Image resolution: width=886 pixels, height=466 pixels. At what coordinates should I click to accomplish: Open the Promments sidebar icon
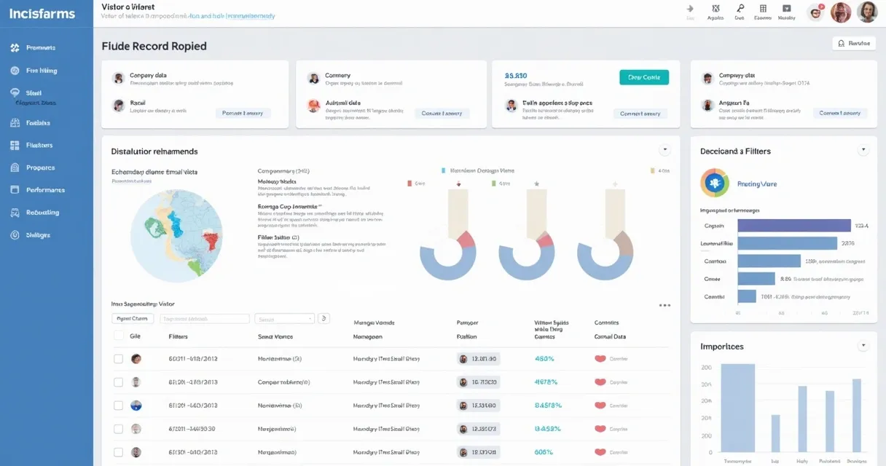click(x=15, y=48)
